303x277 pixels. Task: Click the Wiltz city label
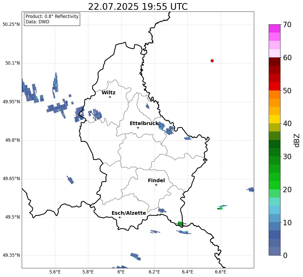tap(109, 93)
